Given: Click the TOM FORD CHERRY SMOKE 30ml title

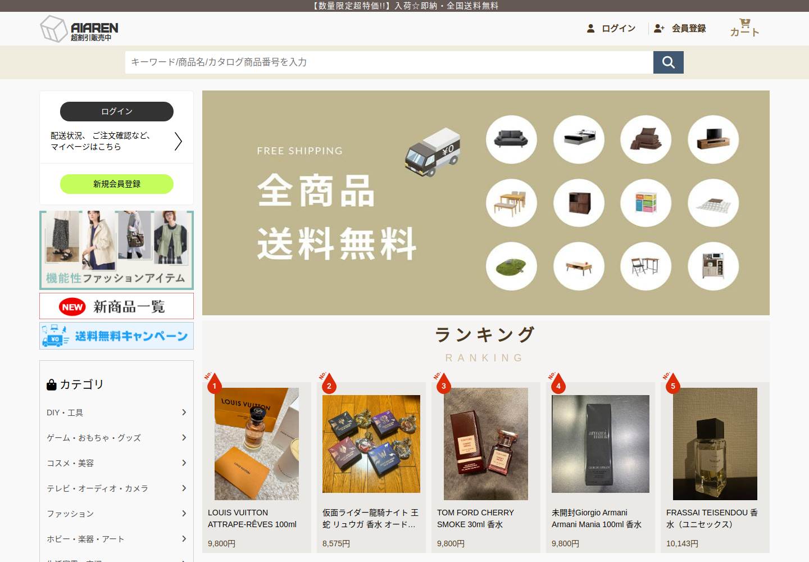Looking at the screenshot, I should pyautogui.click(x=476, y=518).
